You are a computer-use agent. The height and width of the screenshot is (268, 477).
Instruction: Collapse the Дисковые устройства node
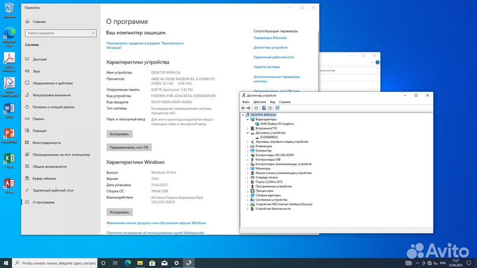coord(248,133)
